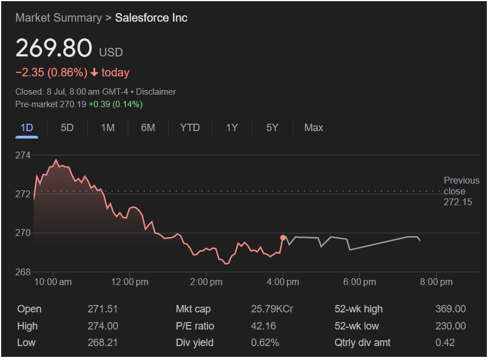Click the Div yield label

pos(194,343)
